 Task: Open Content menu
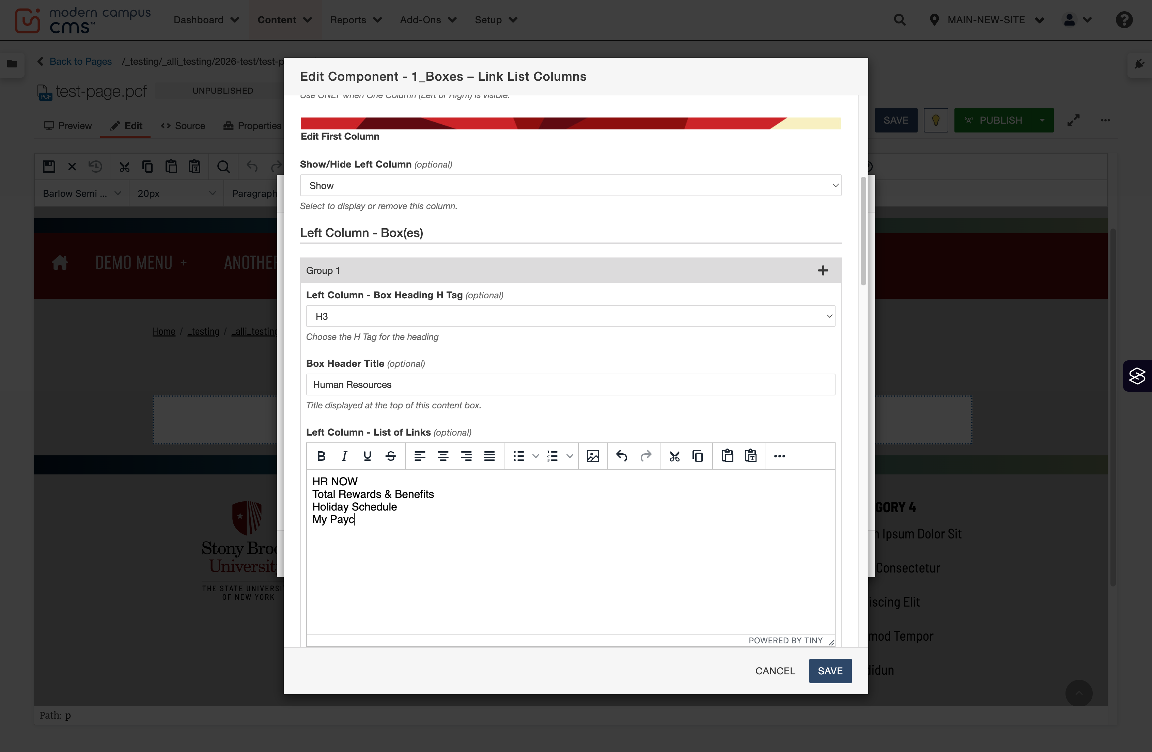coord(285,20)
